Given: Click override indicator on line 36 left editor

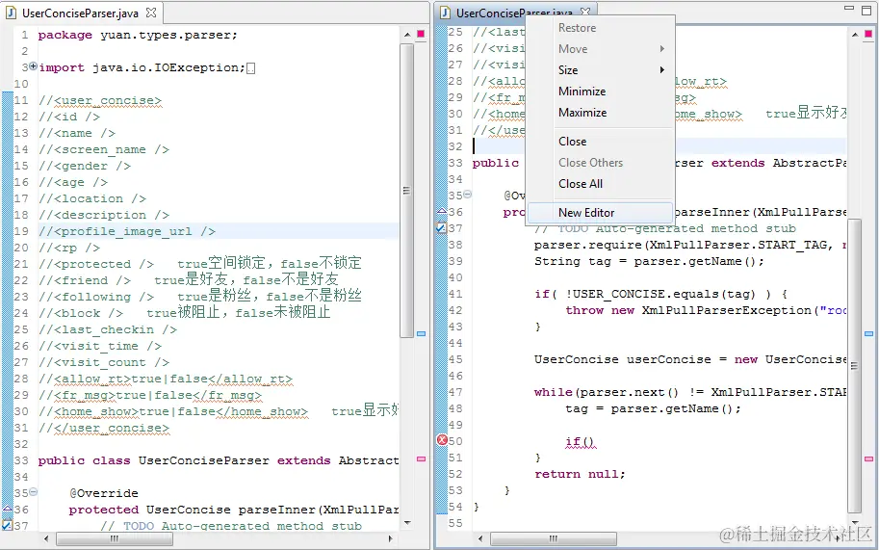Looking at the screenshot, I should (8, 509).
